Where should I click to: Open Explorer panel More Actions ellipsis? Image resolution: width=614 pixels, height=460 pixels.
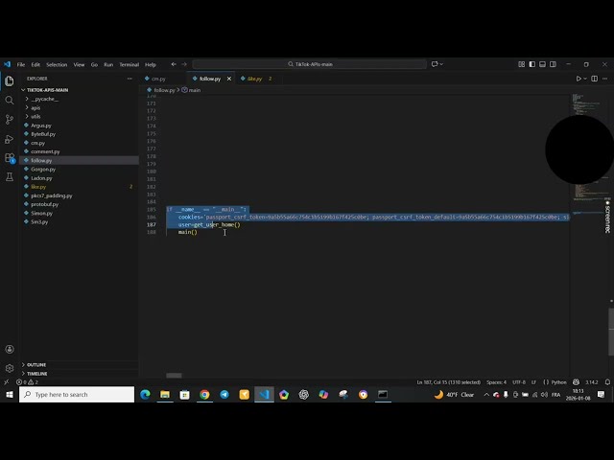[x=130, y=79]
